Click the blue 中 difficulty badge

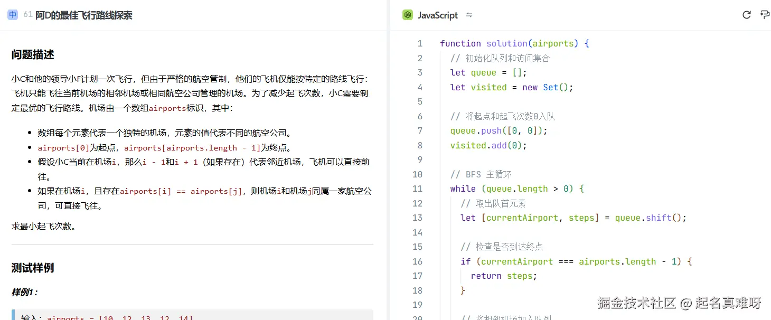coord(12,15)
